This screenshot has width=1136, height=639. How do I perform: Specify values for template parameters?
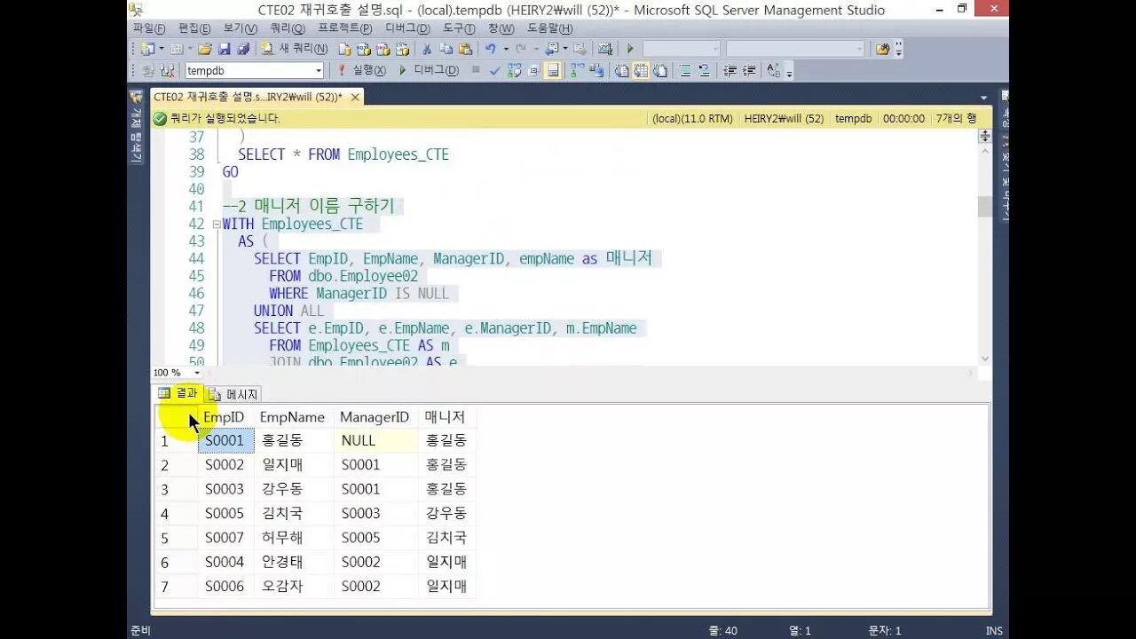(x=773, y=71)
